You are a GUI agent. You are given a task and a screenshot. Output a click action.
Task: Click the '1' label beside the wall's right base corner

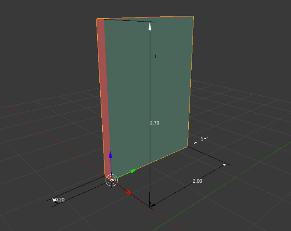[202, 139]
